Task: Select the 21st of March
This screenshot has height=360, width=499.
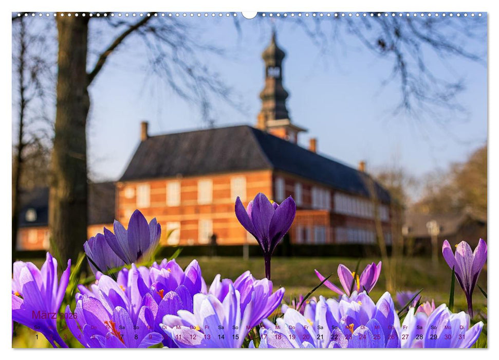Action: point(319,337)
